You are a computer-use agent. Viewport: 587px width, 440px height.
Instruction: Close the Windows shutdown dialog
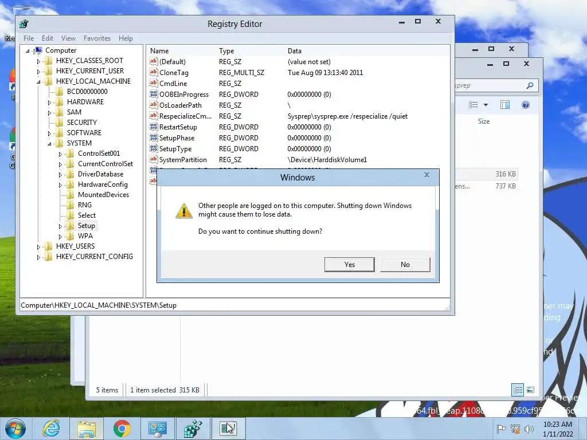[x=426, y=175]
